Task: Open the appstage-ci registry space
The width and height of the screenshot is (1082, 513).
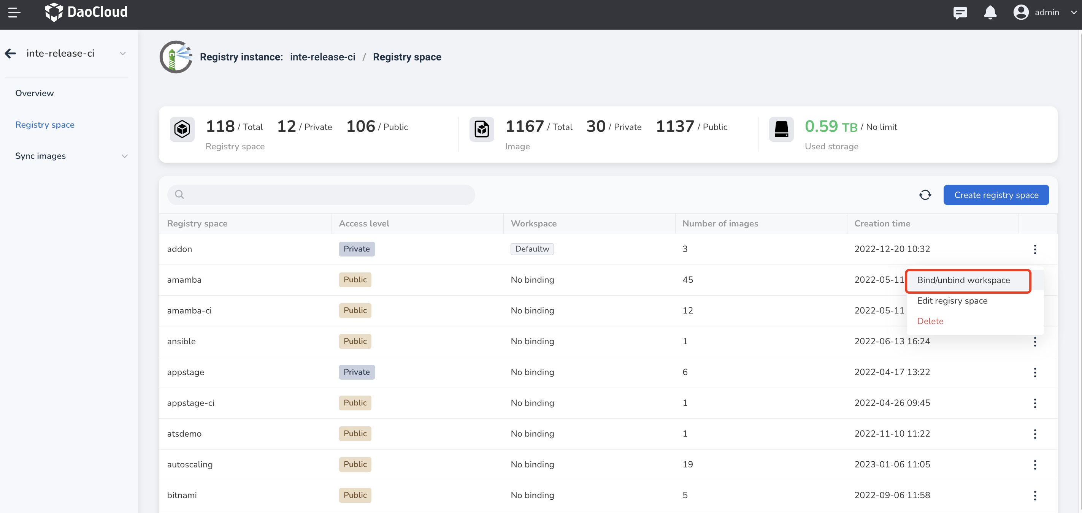Action: (190, 403)
